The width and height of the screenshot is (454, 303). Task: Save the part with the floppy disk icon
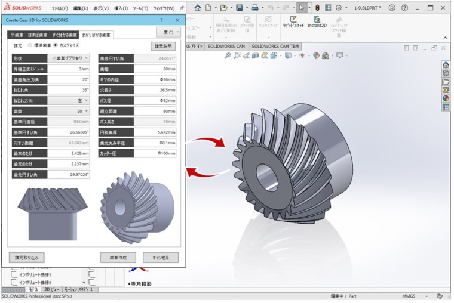pyautogui.click(x=240, y=8)
